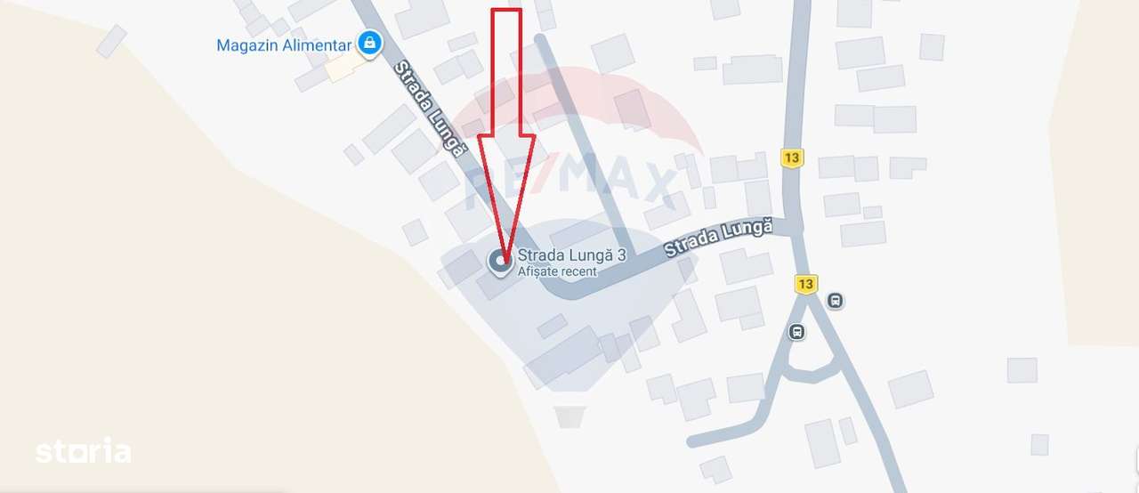This screenshot has width=1139, height=493.
Task: Select bus stop icon below lower 13 shield
Action: coord(796,332)
